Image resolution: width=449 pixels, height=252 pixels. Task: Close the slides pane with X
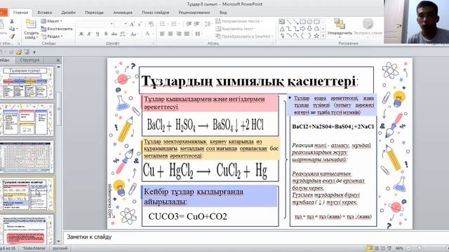point(58,60)
